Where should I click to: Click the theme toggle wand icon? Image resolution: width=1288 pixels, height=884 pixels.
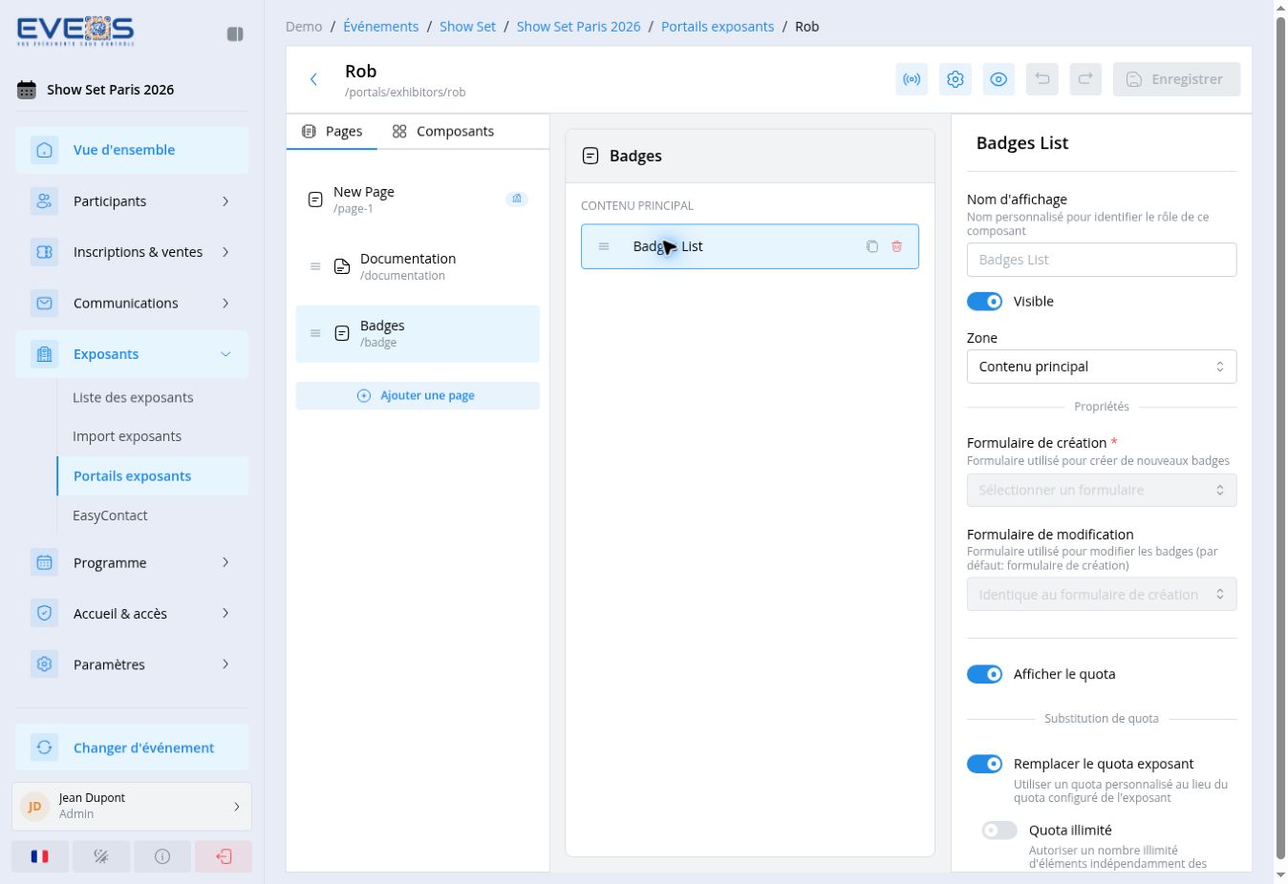click(x=101, y=856)
